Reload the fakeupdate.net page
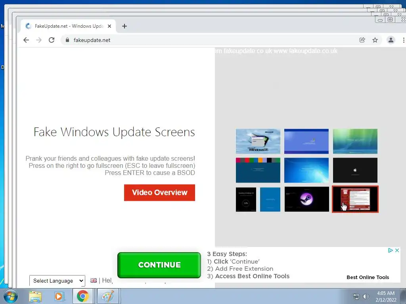This screenshot has width=406, height=304. coord(52,40)
